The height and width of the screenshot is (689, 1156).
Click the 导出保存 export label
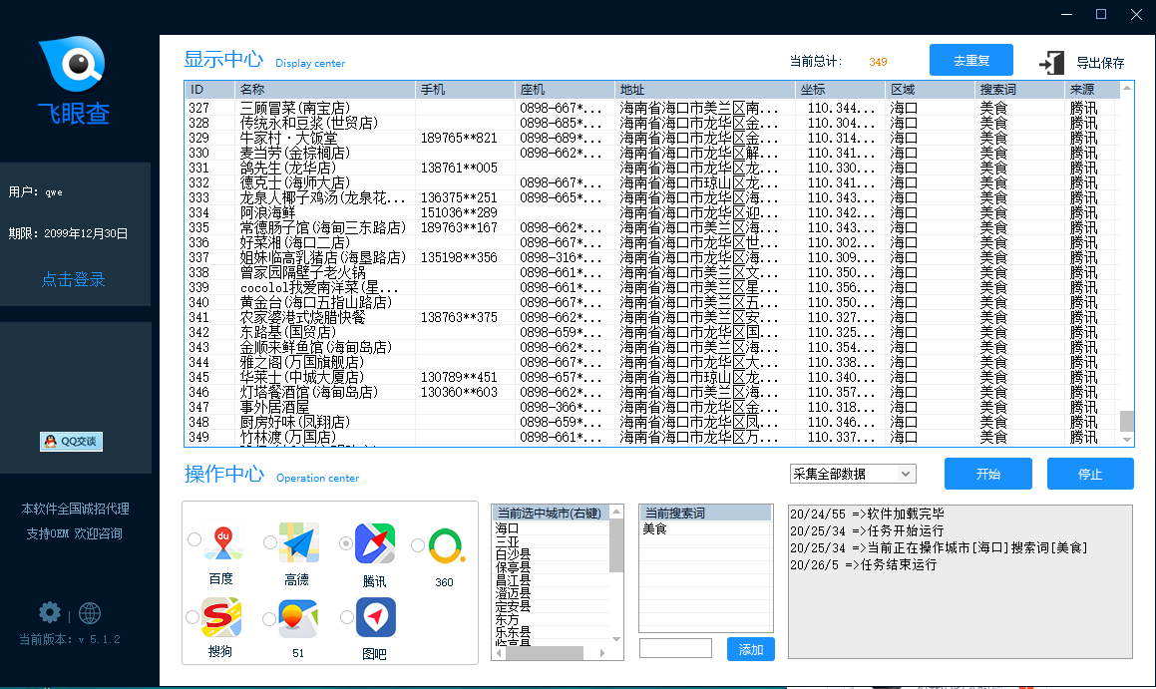(1100, 63)
